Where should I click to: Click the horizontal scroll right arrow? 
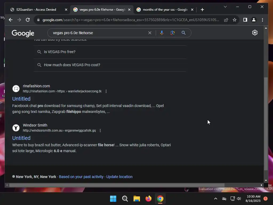click(x=261, y=185)
